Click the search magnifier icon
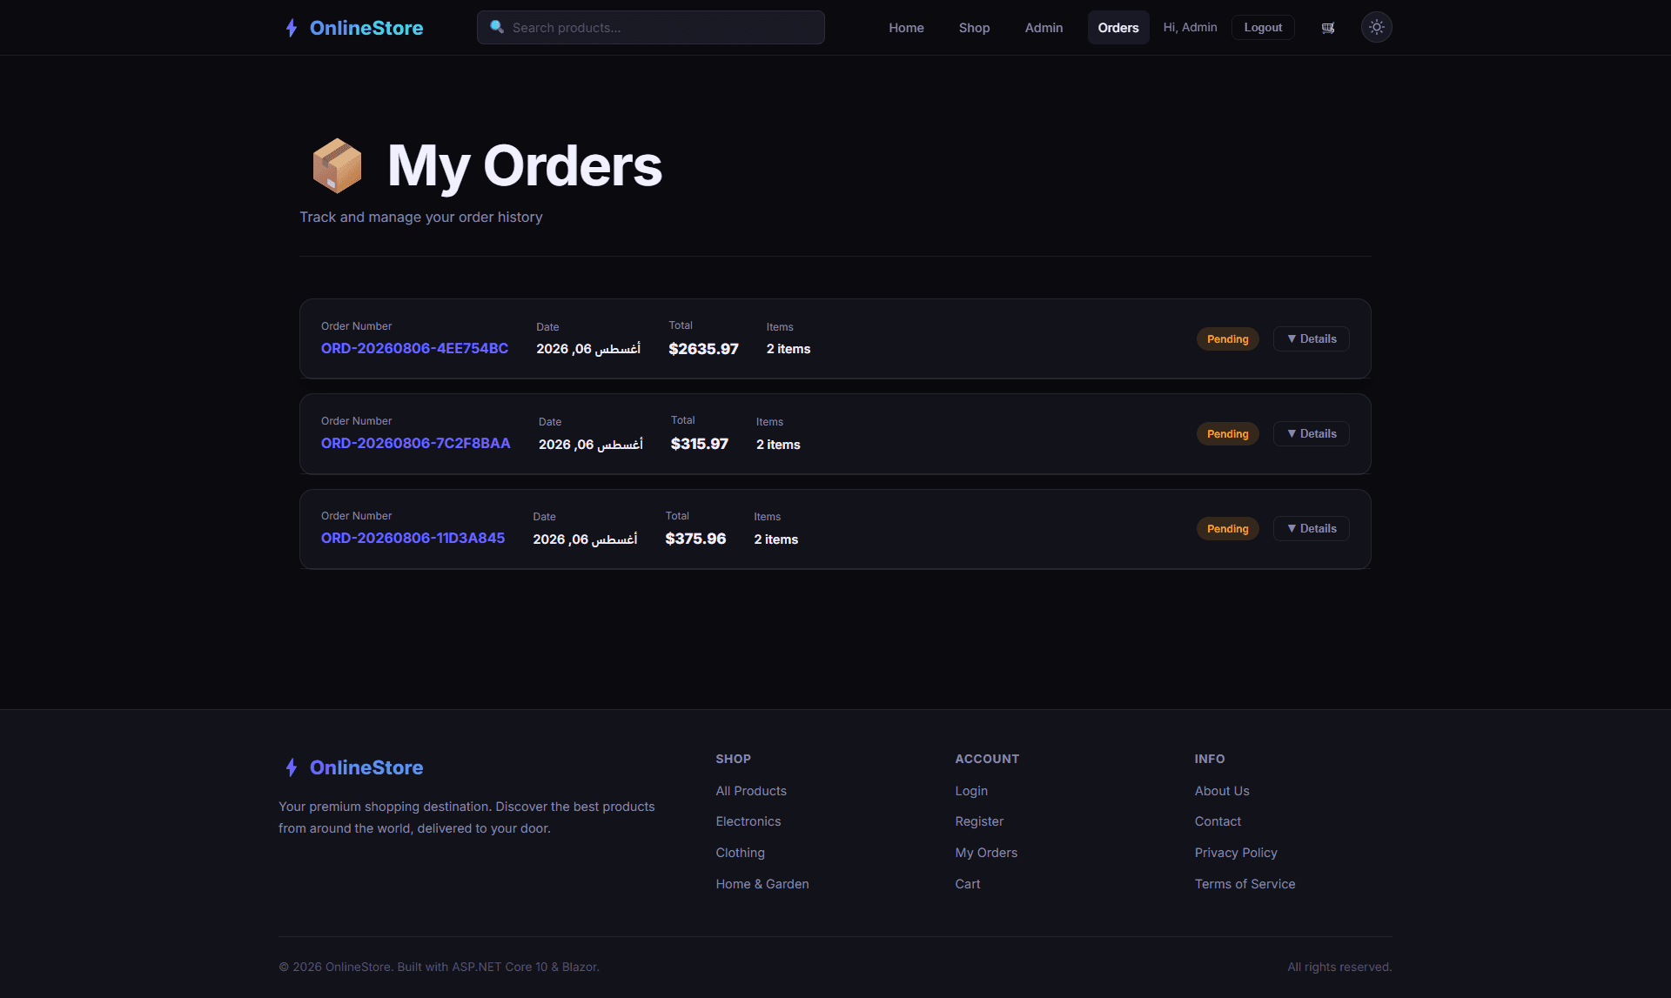This screenshot has width=1671, height=998. point(497,27)
